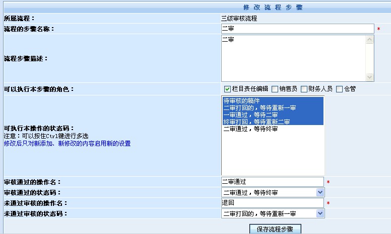Check the 财务人员 role checkbox
The width and height of the screenshot is (391, 234).
tap(304, 89)
